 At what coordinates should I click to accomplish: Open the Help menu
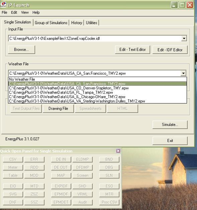click(x=36, y=12)
